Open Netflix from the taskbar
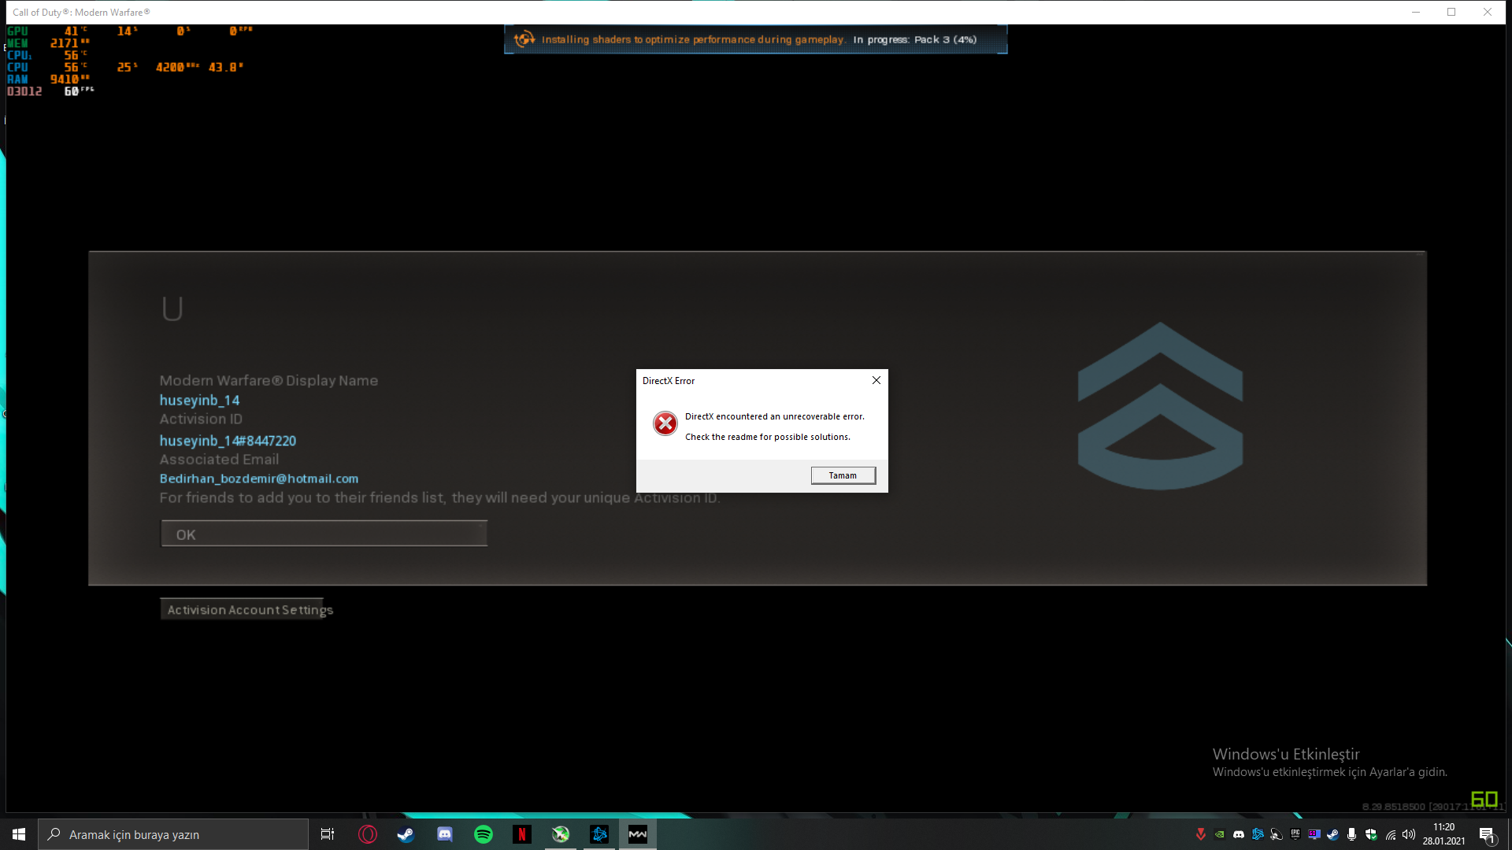The image size is (1512, 850). pyautogui.click(x=522, y=834)
